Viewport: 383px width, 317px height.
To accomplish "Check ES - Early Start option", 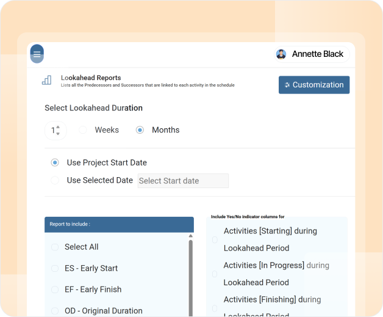I will (x=55, y=268).
